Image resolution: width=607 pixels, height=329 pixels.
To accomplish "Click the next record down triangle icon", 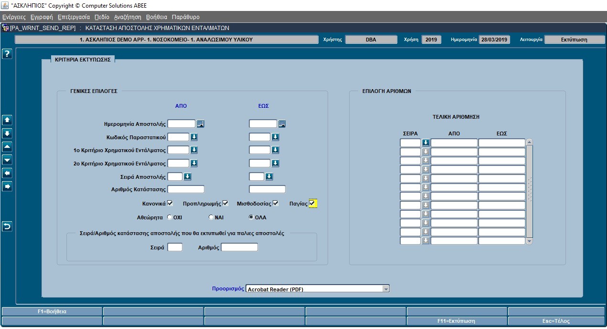I will pyautogui.click(x=7, y=160).
